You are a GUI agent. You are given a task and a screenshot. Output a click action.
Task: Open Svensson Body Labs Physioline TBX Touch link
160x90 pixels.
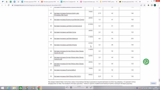(66, 14)
